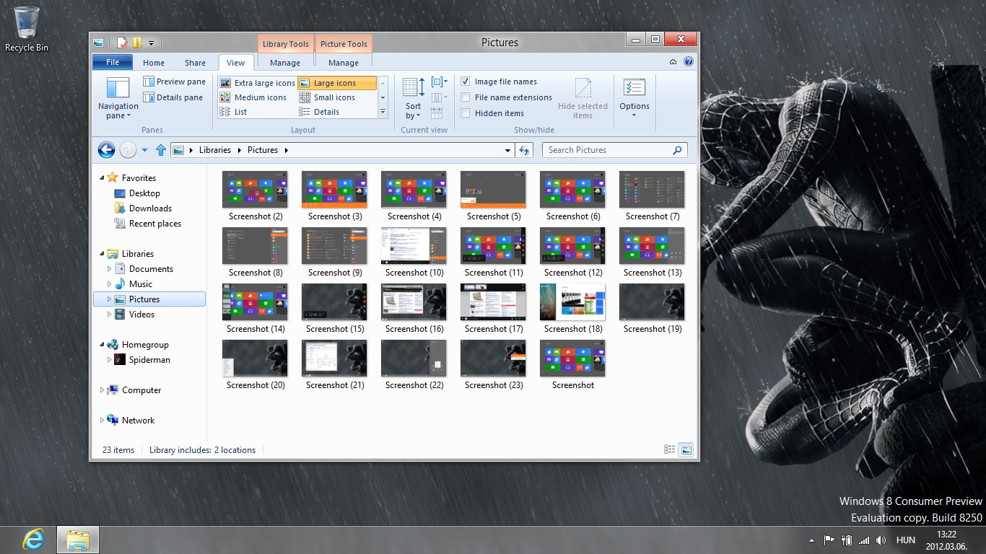Open the Navigation pane menu

pyautogui.click(x=118, y=98)
